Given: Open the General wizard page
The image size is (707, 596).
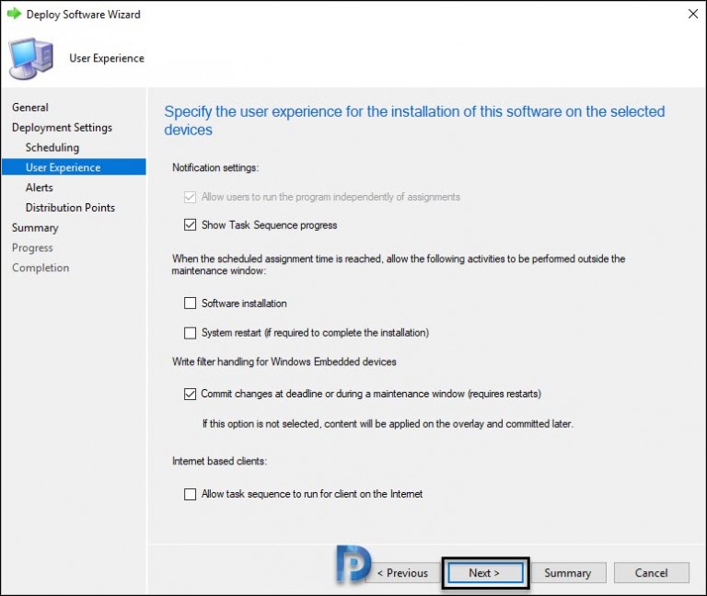Looking at the screenshot, I should (30, 108).
